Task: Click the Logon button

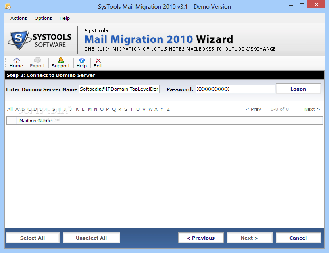Action: click(x=298, y=89)
